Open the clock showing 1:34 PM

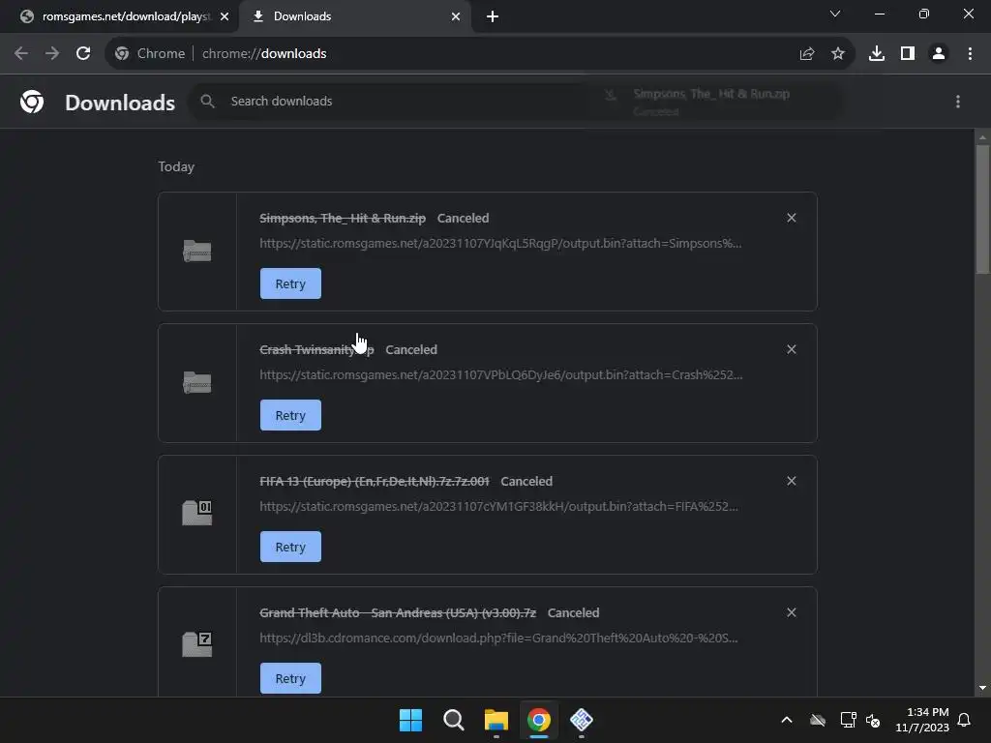coord(922,720)
